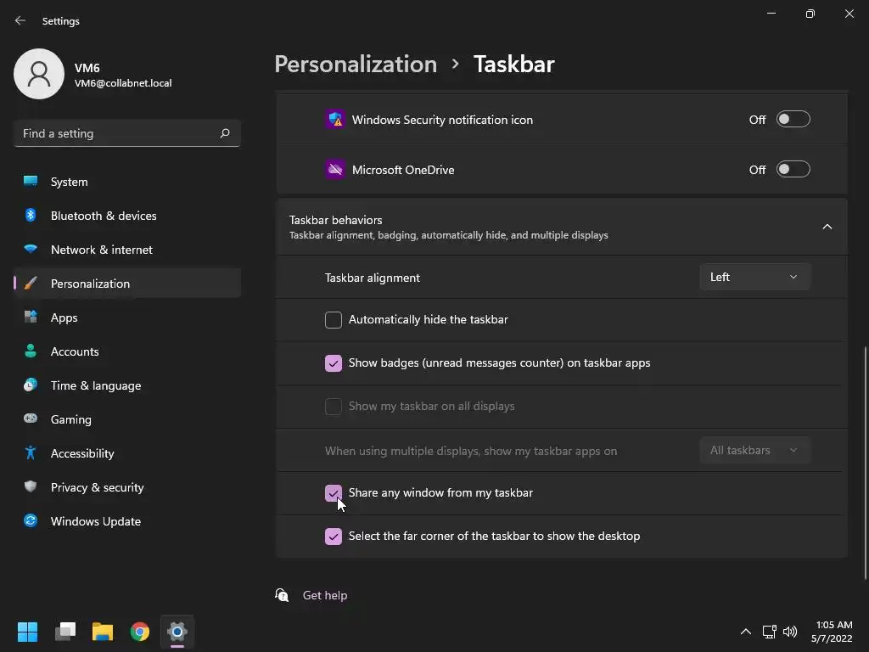Go to Network & internet settings
The width and height of the screenshot is (869, 652).
click(x=101, y=250)
